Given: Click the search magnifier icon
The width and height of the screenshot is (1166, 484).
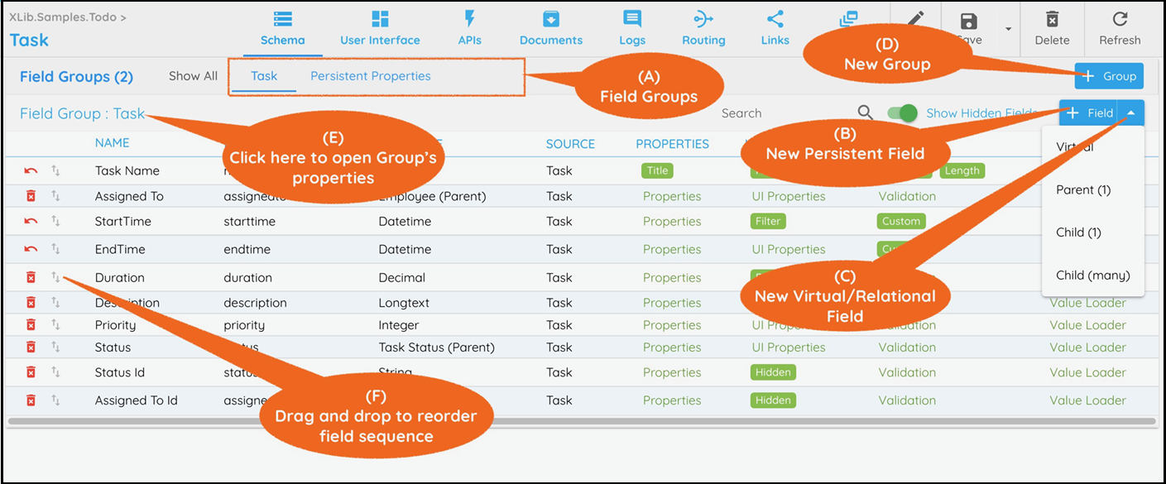Looking at the screenshot, I should [865, 113].
